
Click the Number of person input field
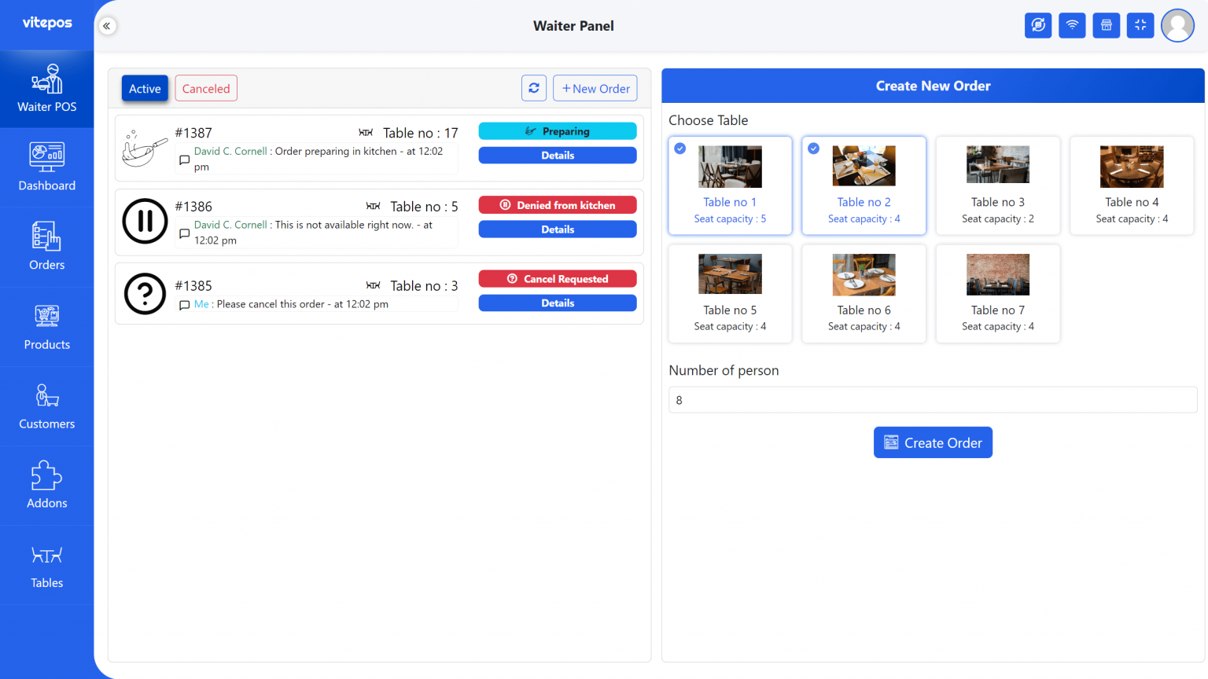(933, 399)
